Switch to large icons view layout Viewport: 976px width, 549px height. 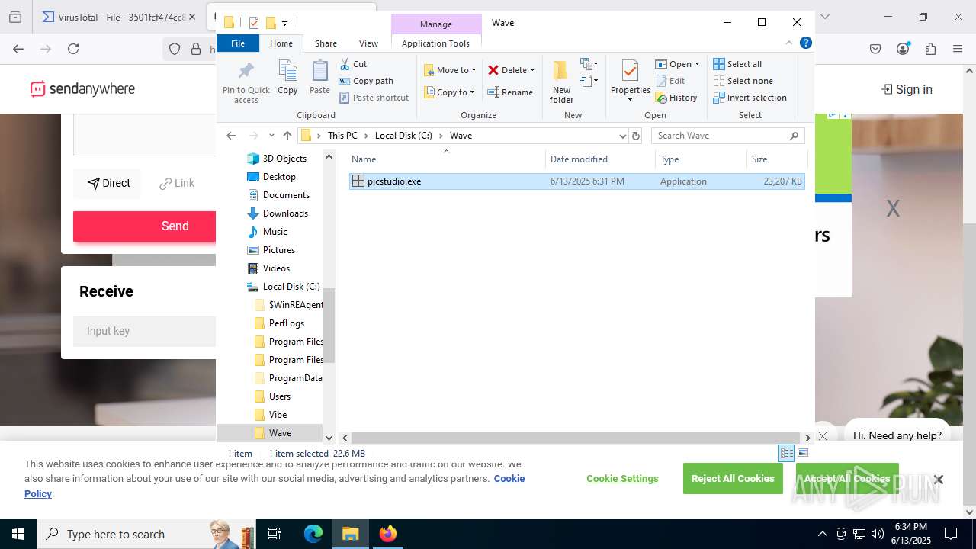802,453
